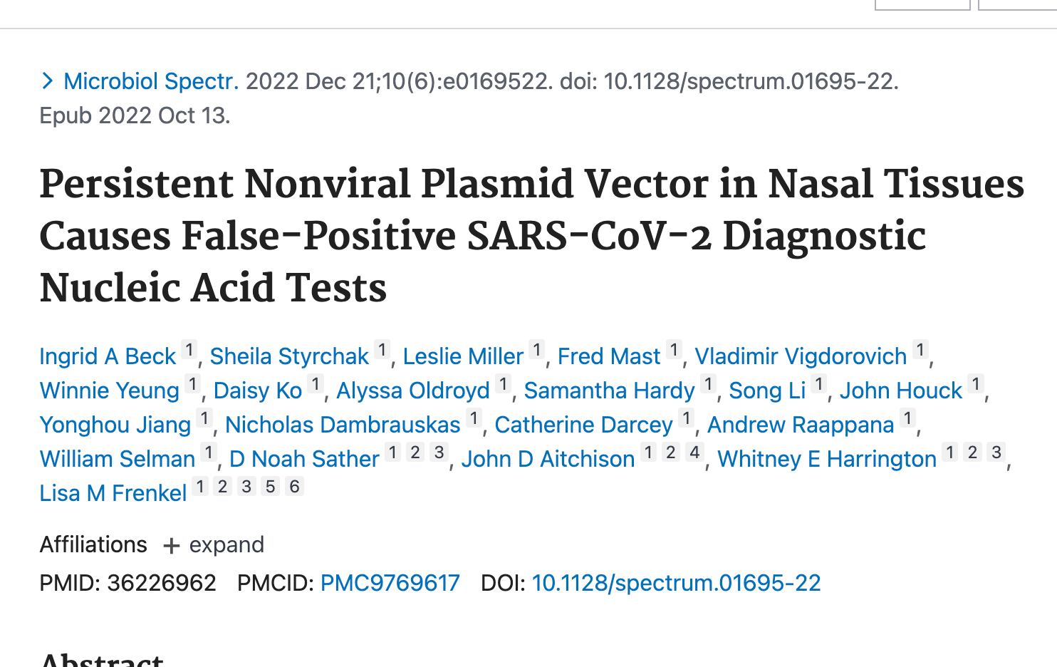Expand the Affiliations section

pyautogui.click(x=214, y=545)
